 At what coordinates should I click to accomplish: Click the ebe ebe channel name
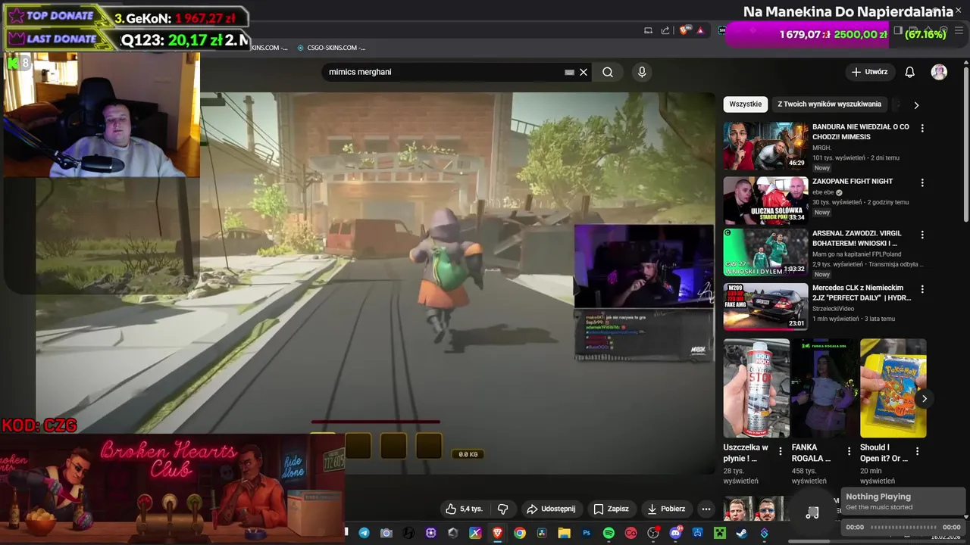(823, 192)
